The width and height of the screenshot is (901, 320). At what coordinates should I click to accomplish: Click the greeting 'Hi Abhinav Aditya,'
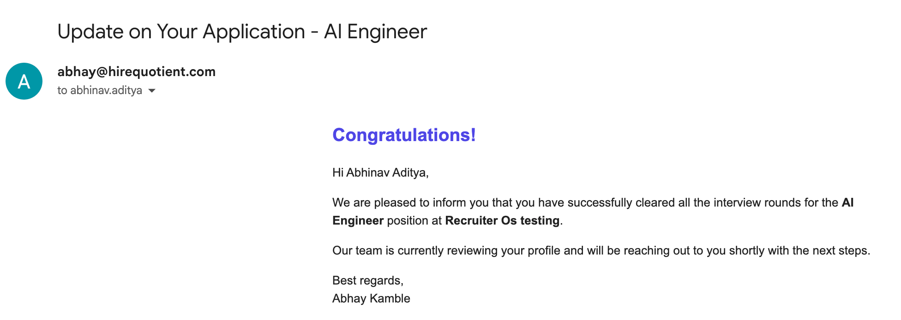pos(380,172)
